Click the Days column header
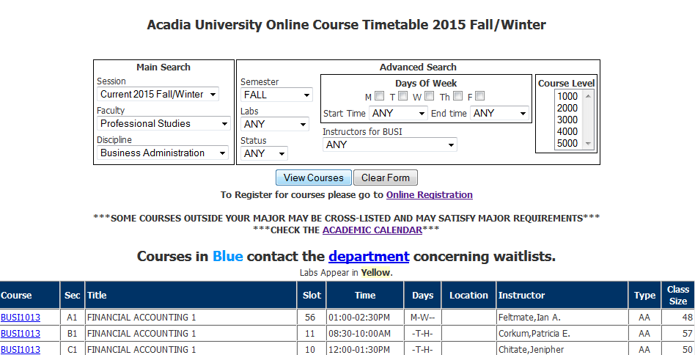 coord(422,295)
